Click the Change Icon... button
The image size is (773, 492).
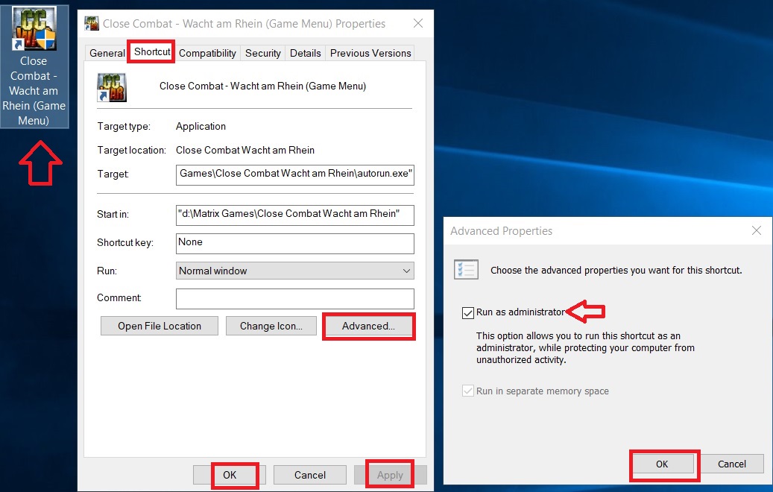click(271, 326)
